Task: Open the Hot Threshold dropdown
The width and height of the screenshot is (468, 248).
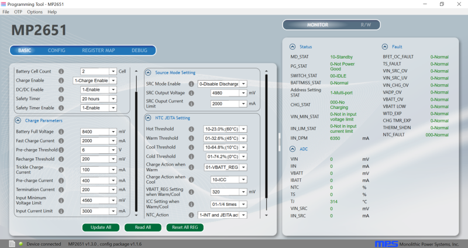Action: pos(243,129)
